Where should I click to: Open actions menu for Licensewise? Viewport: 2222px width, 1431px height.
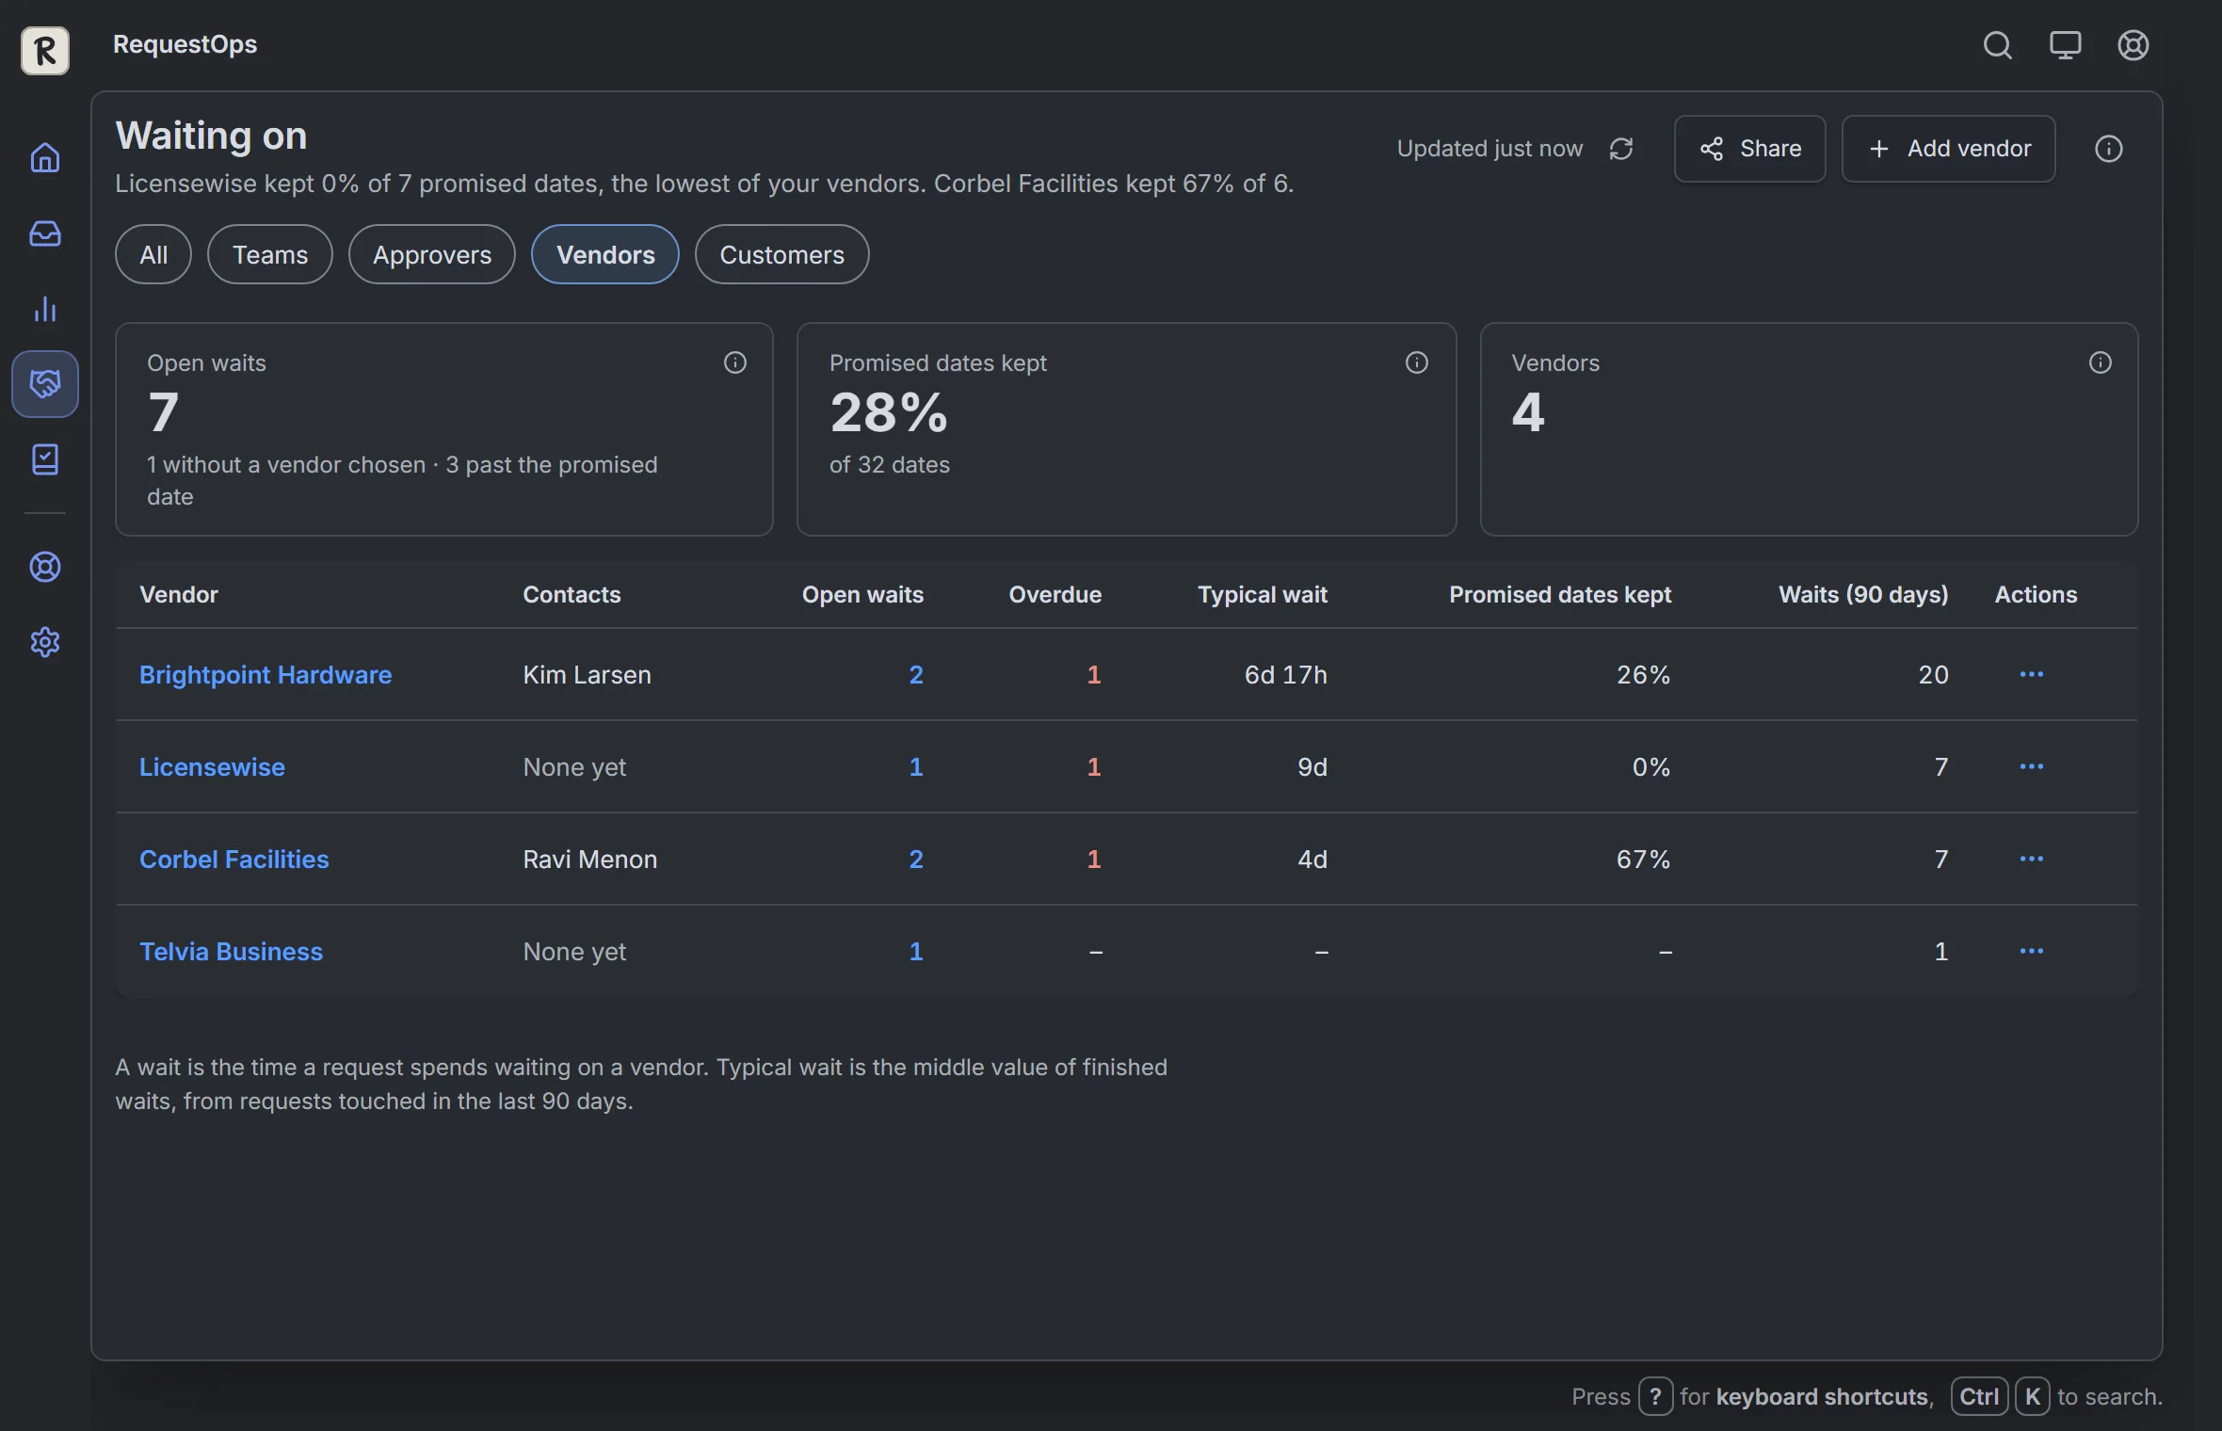pyautogui.click(x=2031, y=766)
